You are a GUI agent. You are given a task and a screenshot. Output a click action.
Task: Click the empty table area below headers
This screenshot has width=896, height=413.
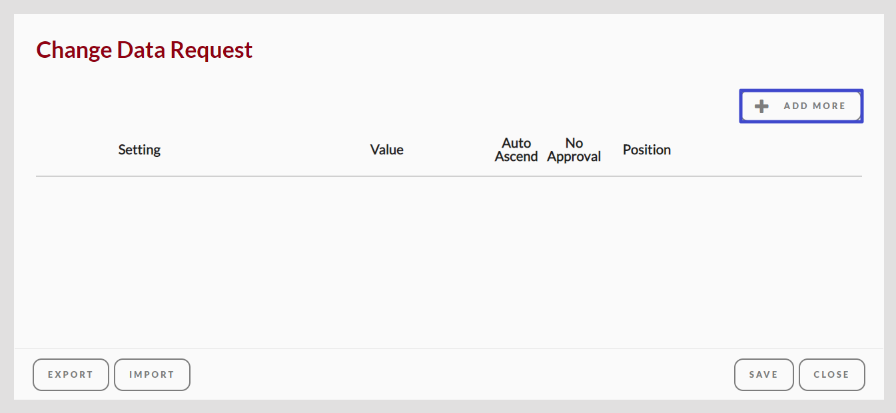[448, 259]
